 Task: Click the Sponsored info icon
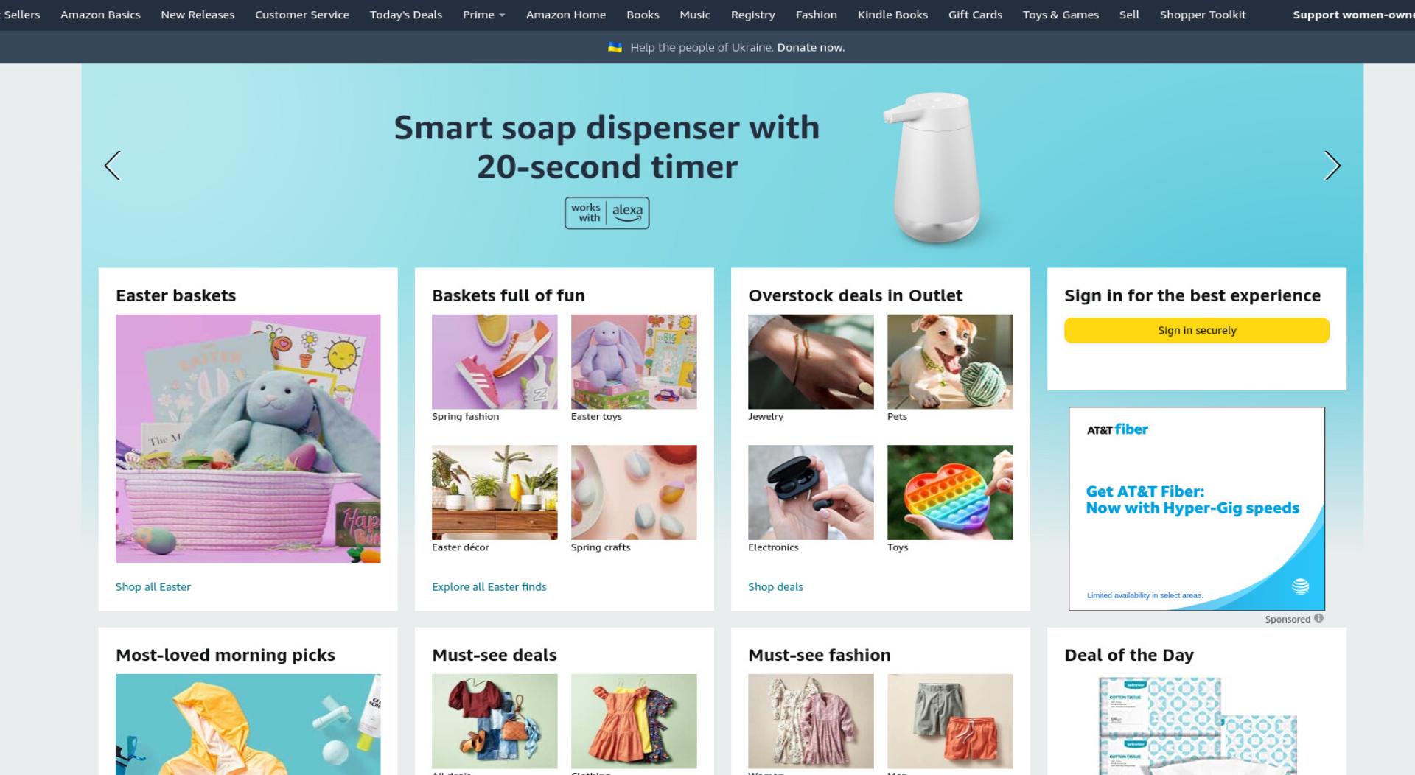click(1318, 618)
